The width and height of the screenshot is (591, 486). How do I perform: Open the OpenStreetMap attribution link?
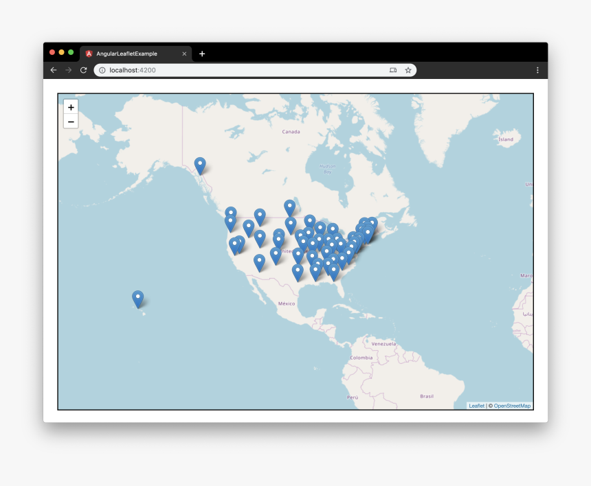(x=512, y=406)
